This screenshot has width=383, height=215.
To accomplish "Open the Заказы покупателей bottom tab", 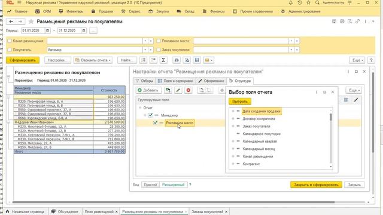I will [x=208, y=211].
